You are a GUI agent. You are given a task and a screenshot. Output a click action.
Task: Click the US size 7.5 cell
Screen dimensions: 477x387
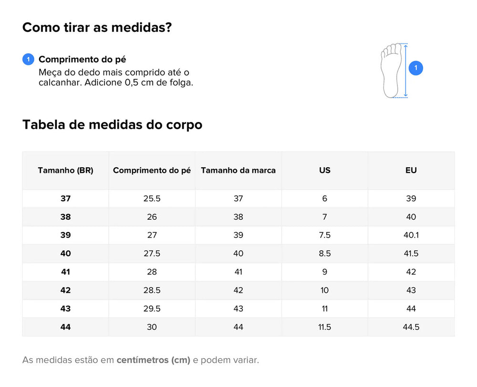point(324,235)
